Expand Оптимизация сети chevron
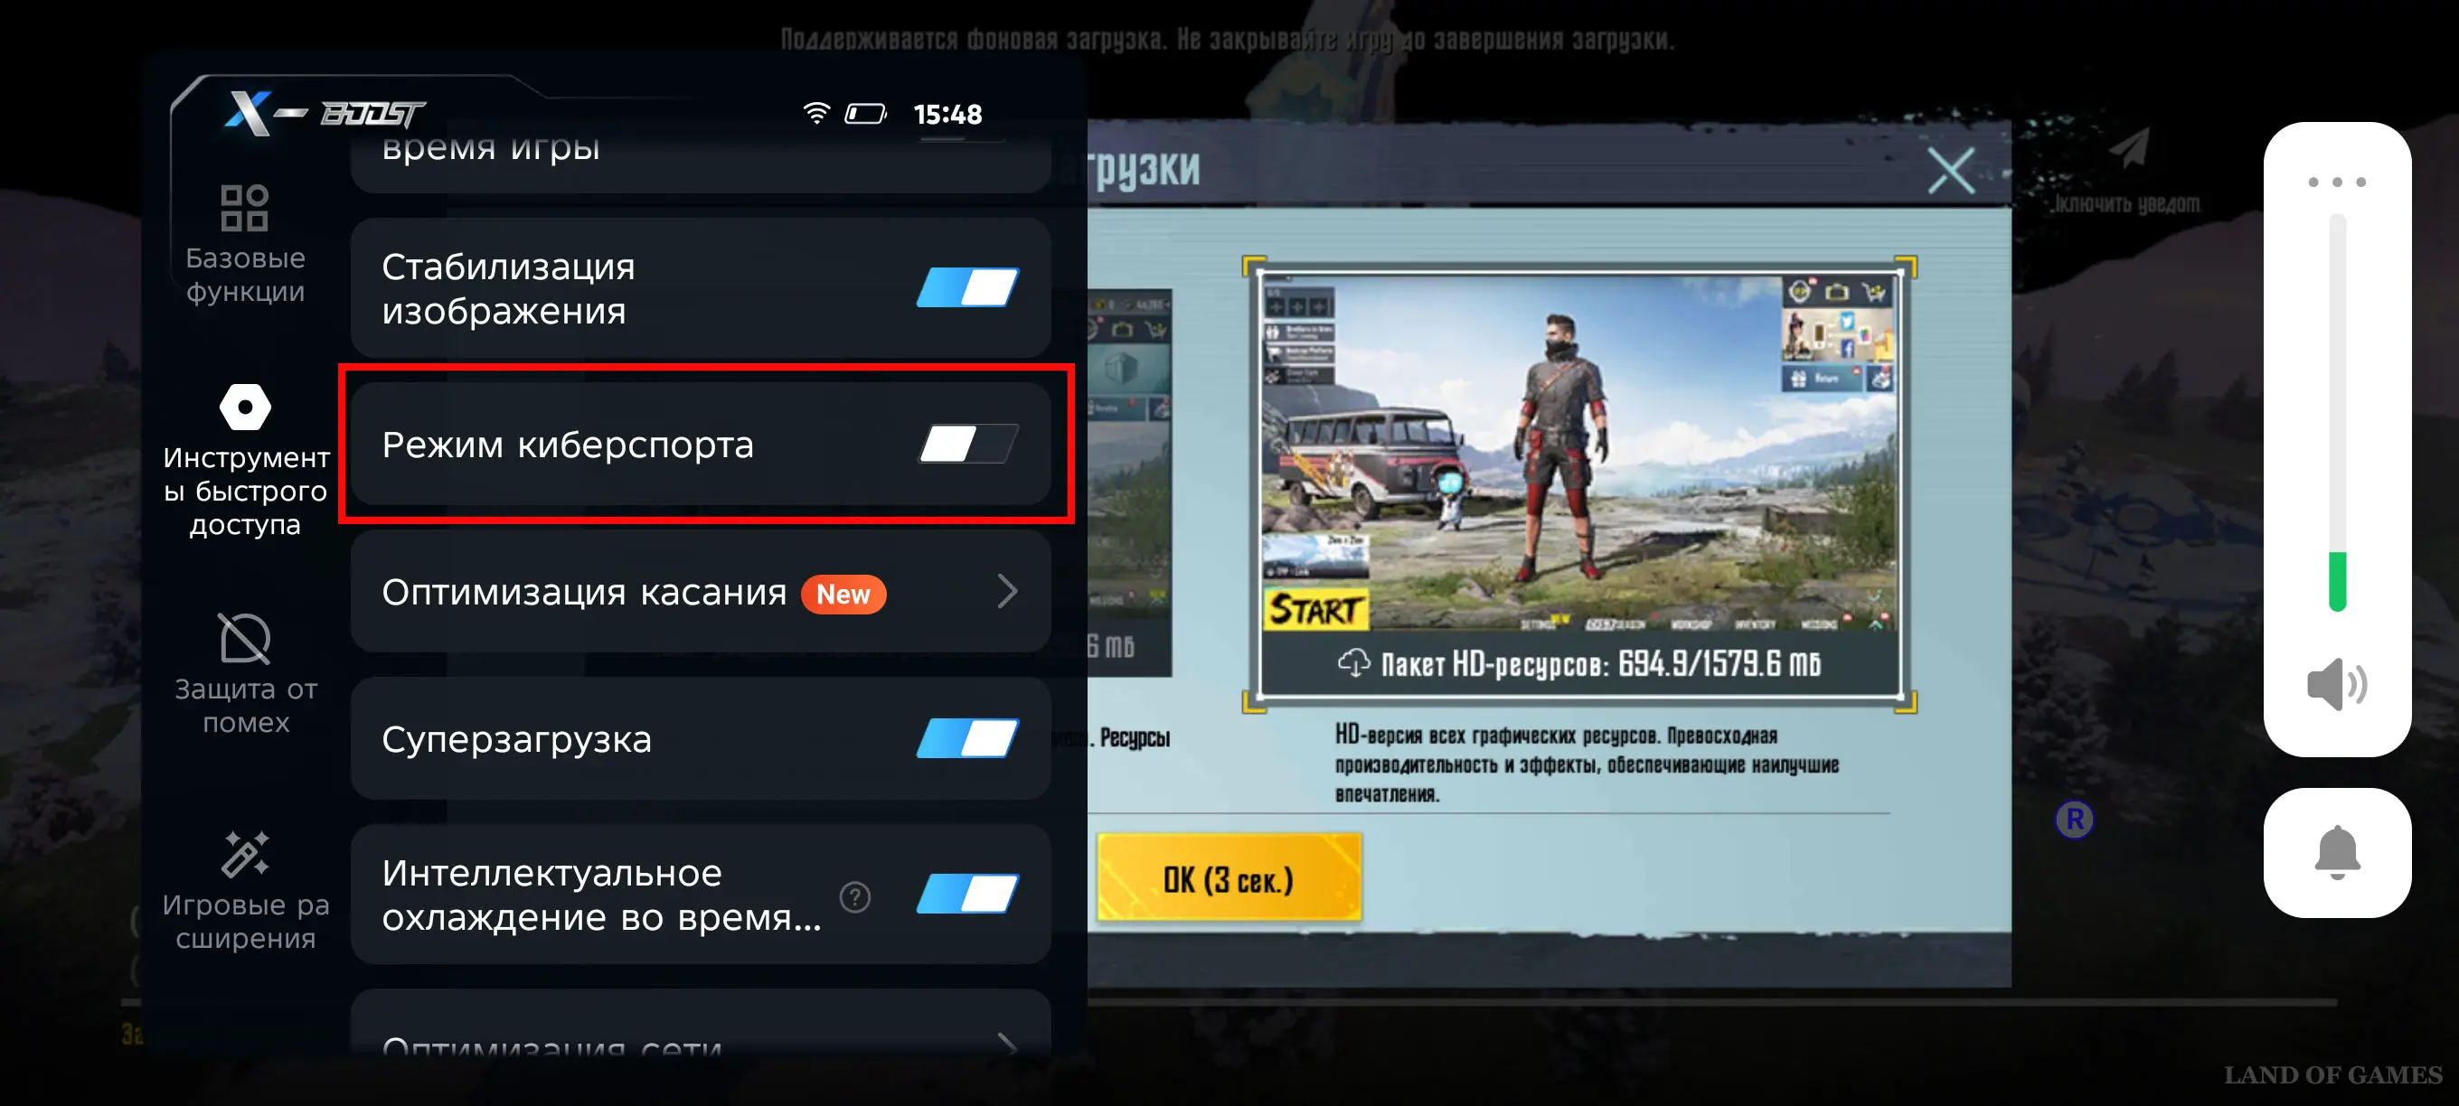 coord(1007,1043)
